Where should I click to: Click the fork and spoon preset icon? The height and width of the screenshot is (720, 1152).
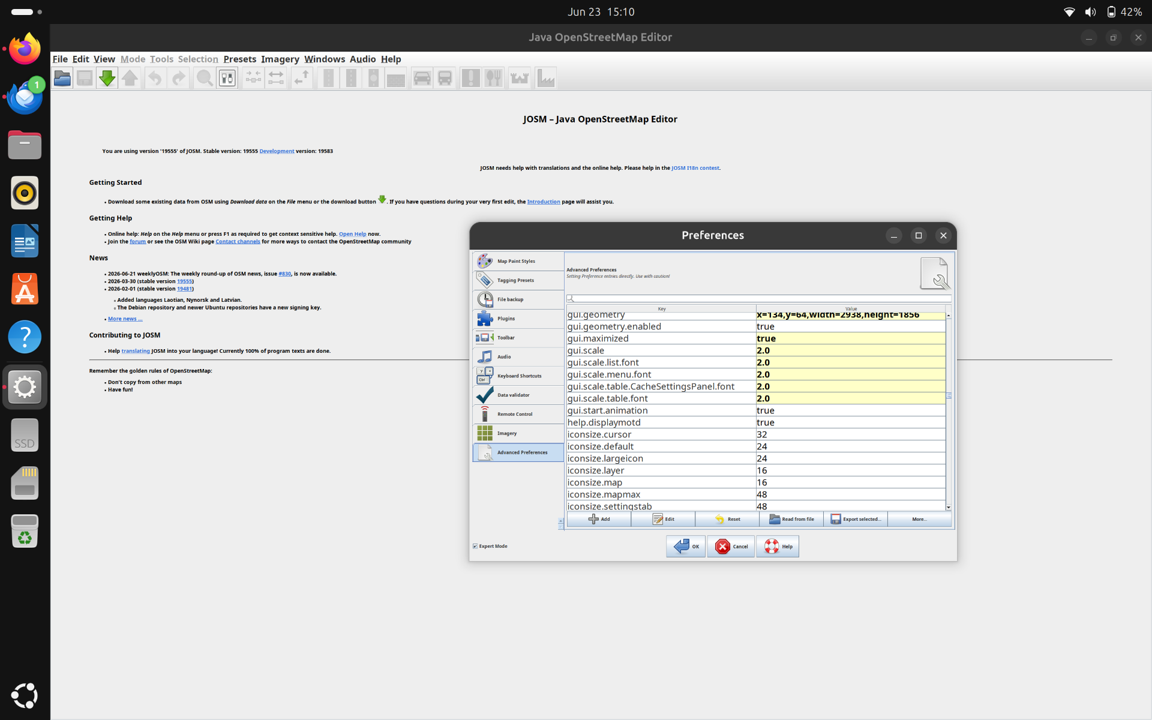click(494, 78)
